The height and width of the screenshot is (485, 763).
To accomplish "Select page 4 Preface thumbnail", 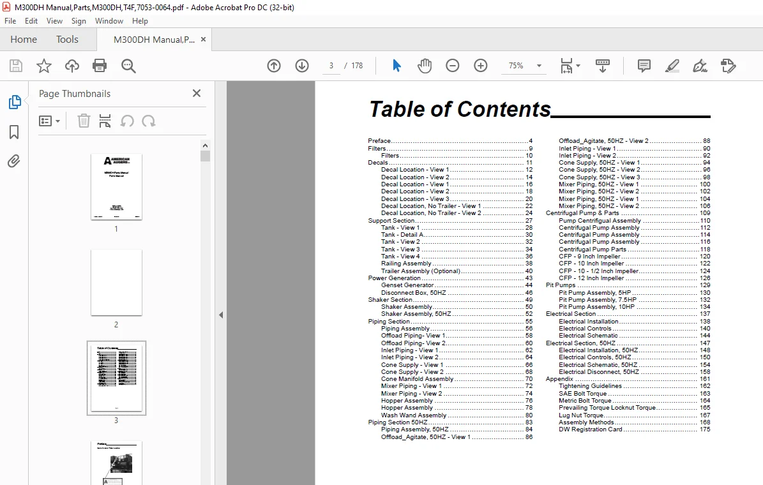I will coord(116,463).
